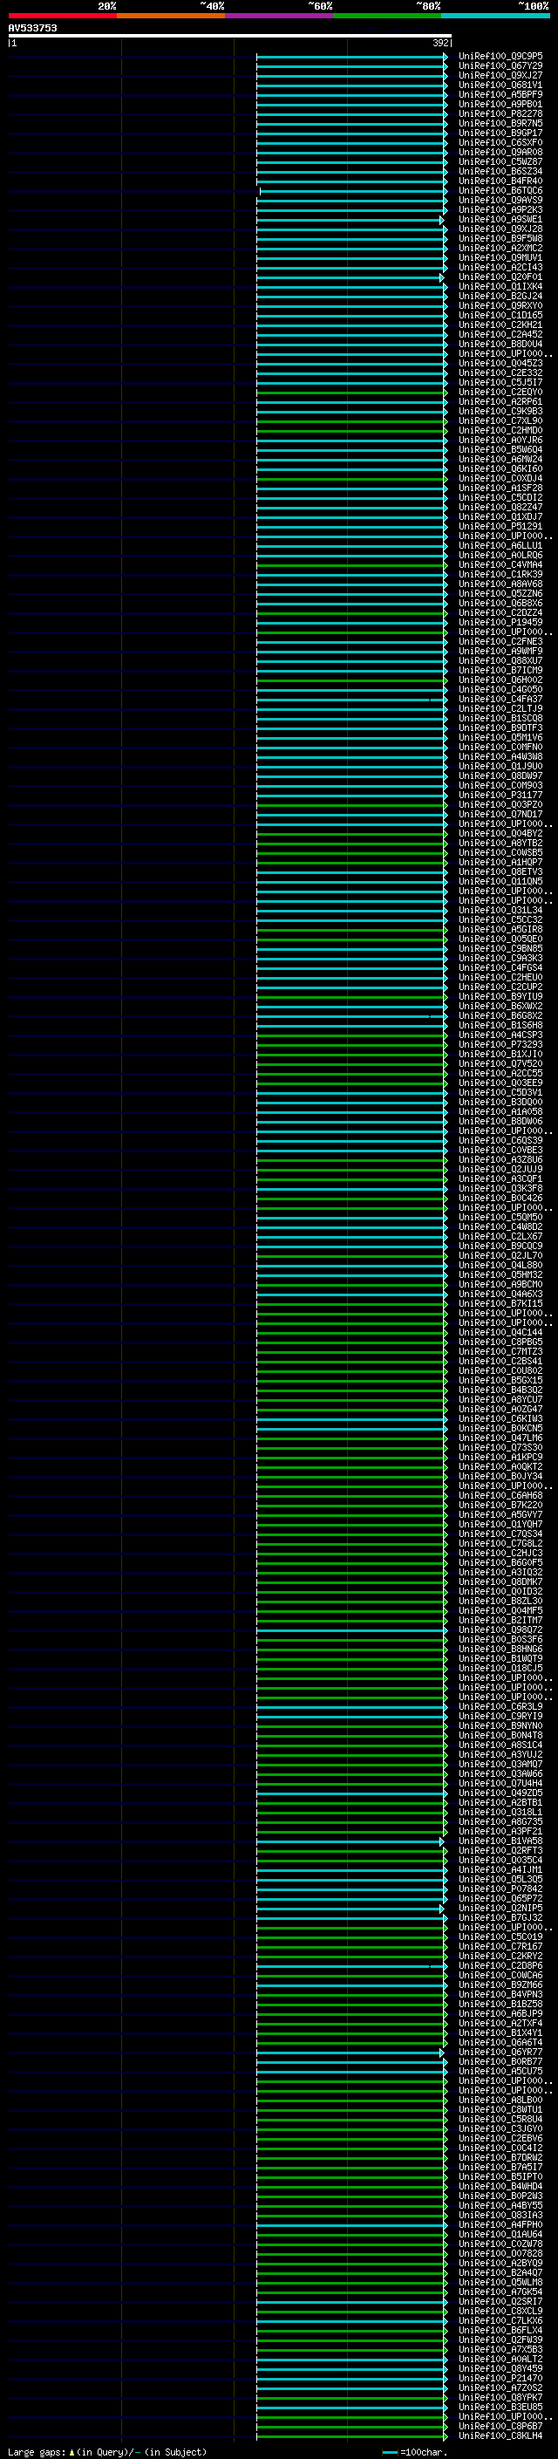Open hit UniRef100_Q67Y29
558x2459 pixels.
(x=500, y=66)
